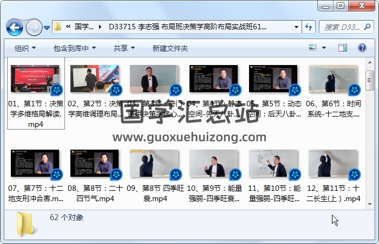
Task: Click the player badge on video 03
Action: pos(176,90)
